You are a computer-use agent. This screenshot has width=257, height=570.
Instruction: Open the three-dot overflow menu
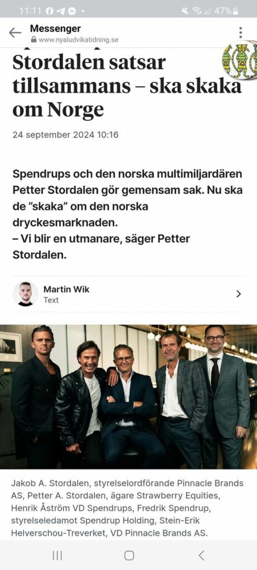pyautogui.click(x=241, y=32)
